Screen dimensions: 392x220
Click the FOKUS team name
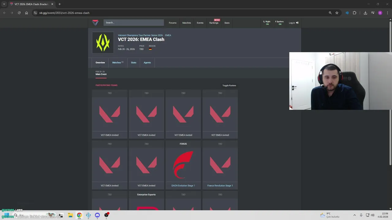coord(183,144)
